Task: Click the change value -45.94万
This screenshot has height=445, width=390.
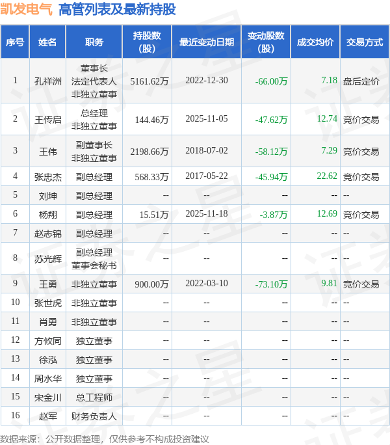Action: (x=271, y=177)
